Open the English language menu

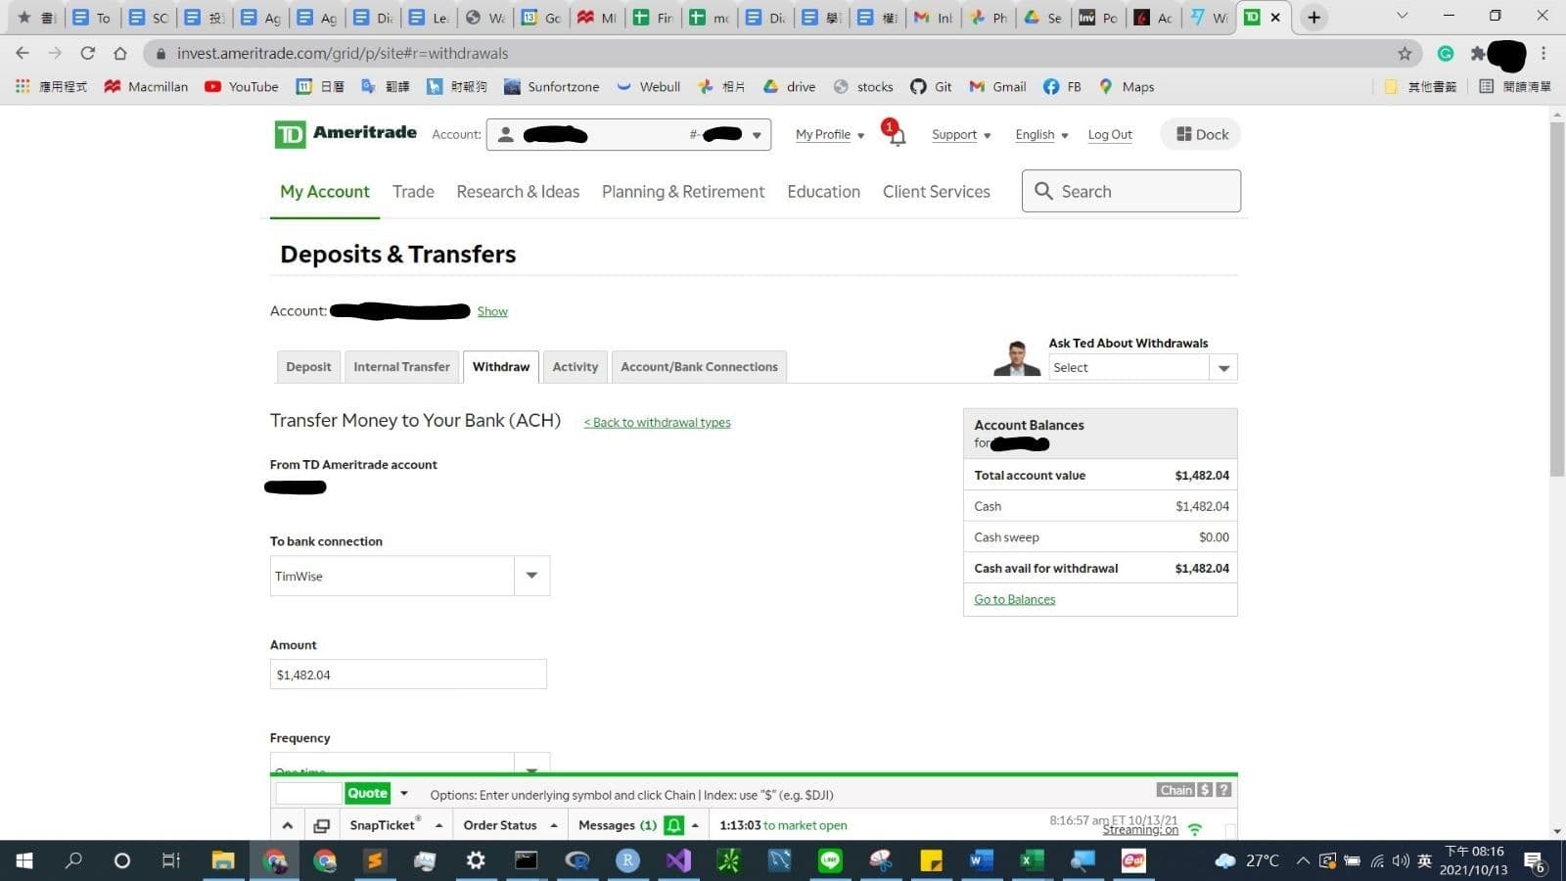click(x=1041, y=135)
